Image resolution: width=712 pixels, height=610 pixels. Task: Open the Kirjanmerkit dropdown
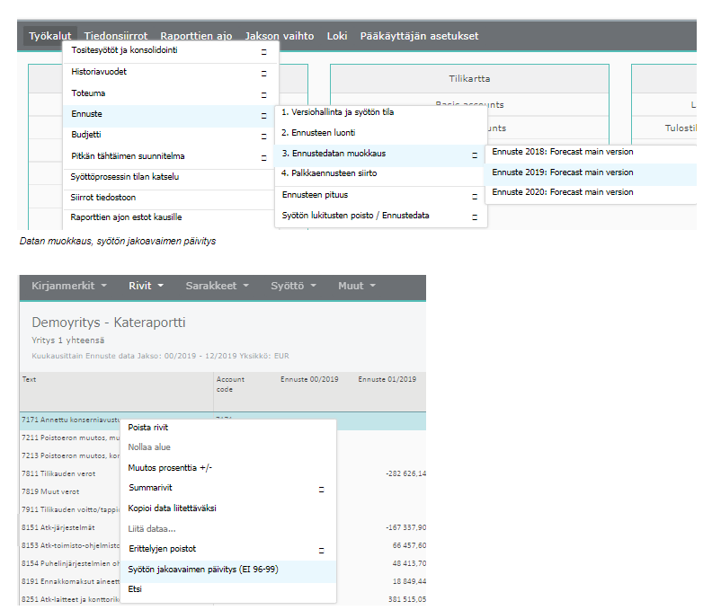(x=69, y=286)
